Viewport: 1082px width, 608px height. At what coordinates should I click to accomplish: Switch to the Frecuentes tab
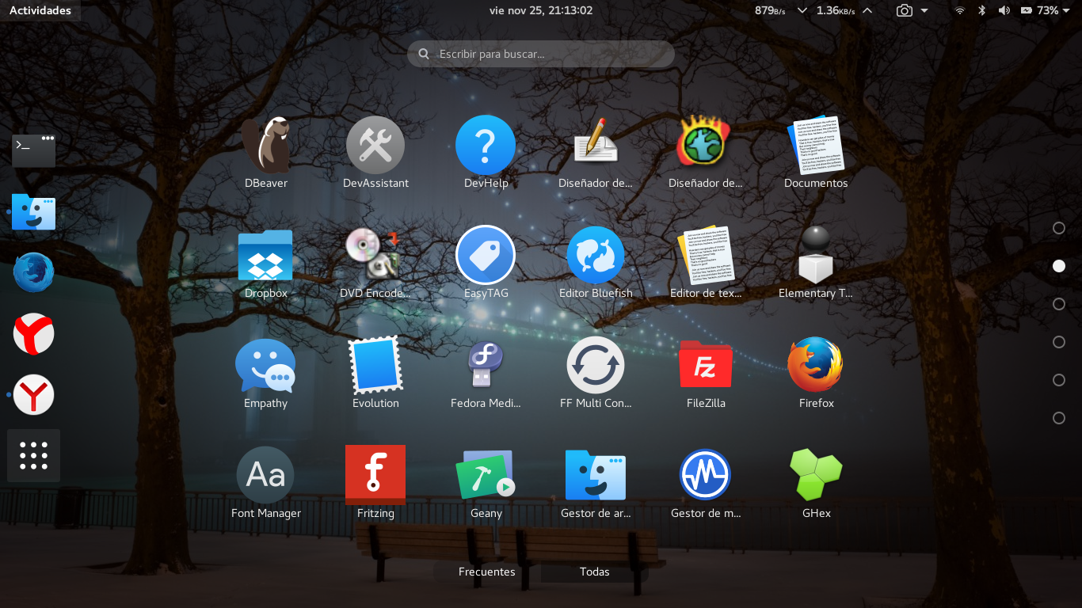coord(487,572)
